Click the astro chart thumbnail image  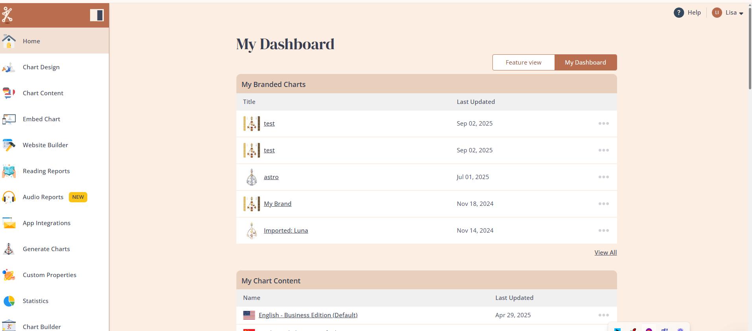click(x=252, y=177)
